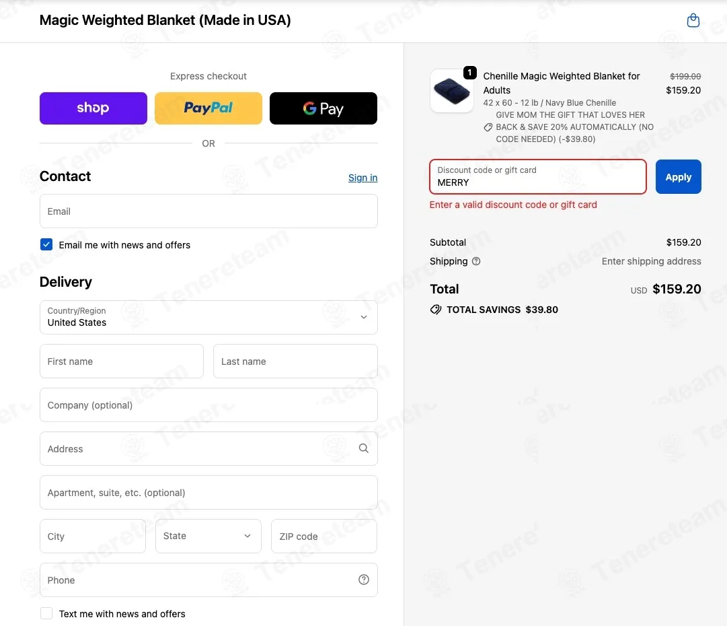Click the total savings tag icon

click(435, 310)
